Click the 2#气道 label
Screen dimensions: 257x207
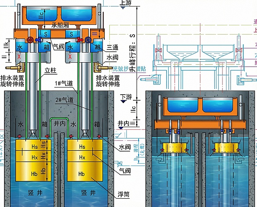pos(64,100)
